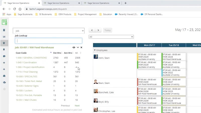Open the All filter dropdown
Image resolution: width=201 pixels, height=113 pixels.
pyautogui.click(x=111, y=37)
